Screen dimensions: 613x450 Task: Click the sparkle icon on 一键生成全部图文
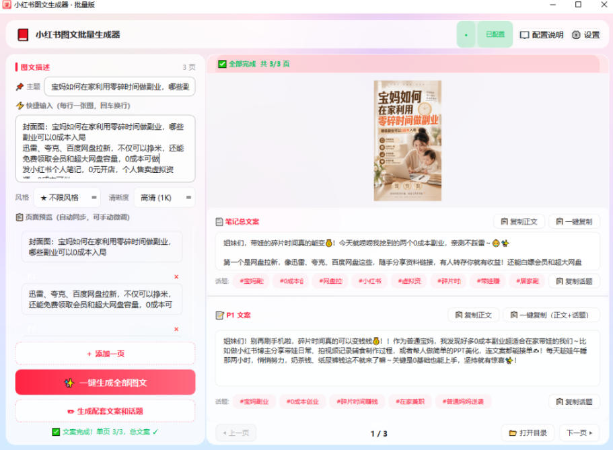click(69, 383)
